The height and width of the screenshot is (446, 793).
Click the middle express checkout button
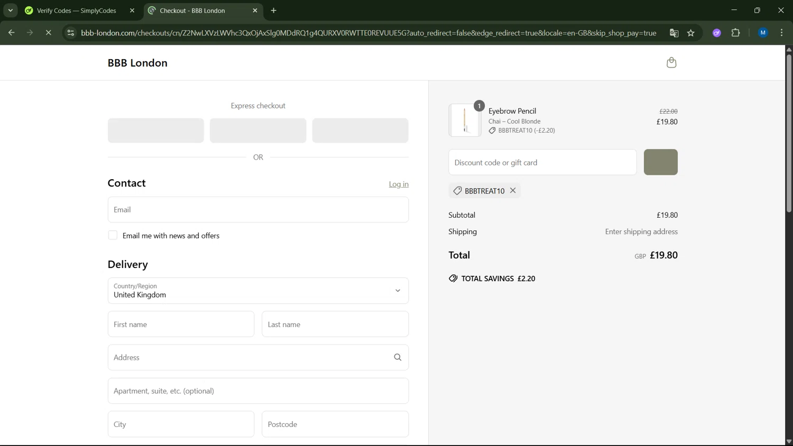point(258,131)
